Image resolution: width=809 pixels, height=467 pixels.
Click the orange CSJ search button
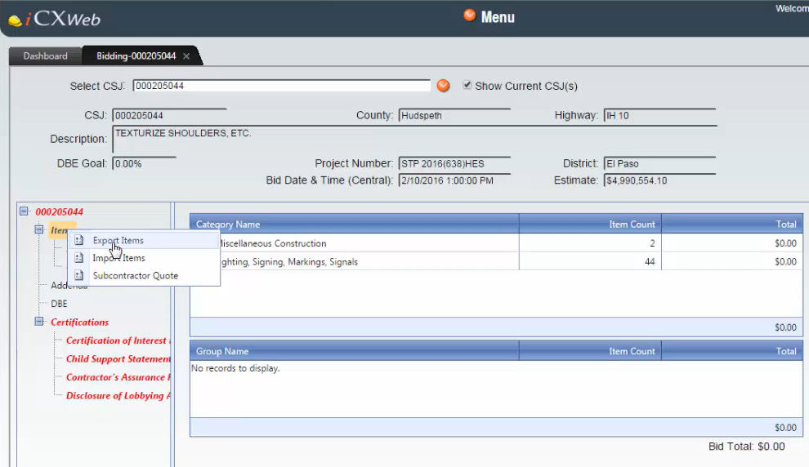coord(443,86)
